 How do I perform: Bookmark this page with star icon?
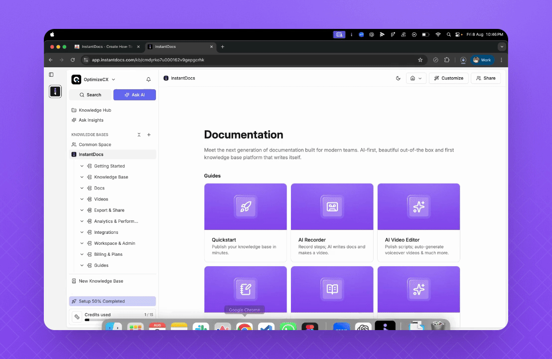[420, 60]
